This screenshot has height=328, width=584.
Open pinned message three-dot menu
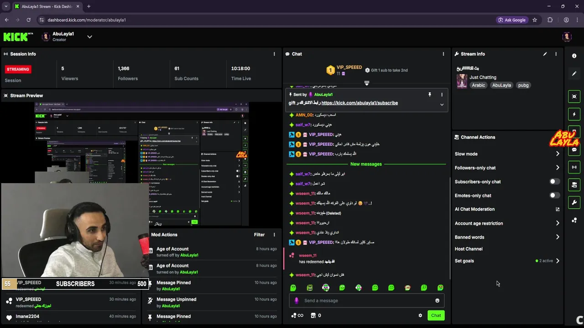(x=442, y=94)
